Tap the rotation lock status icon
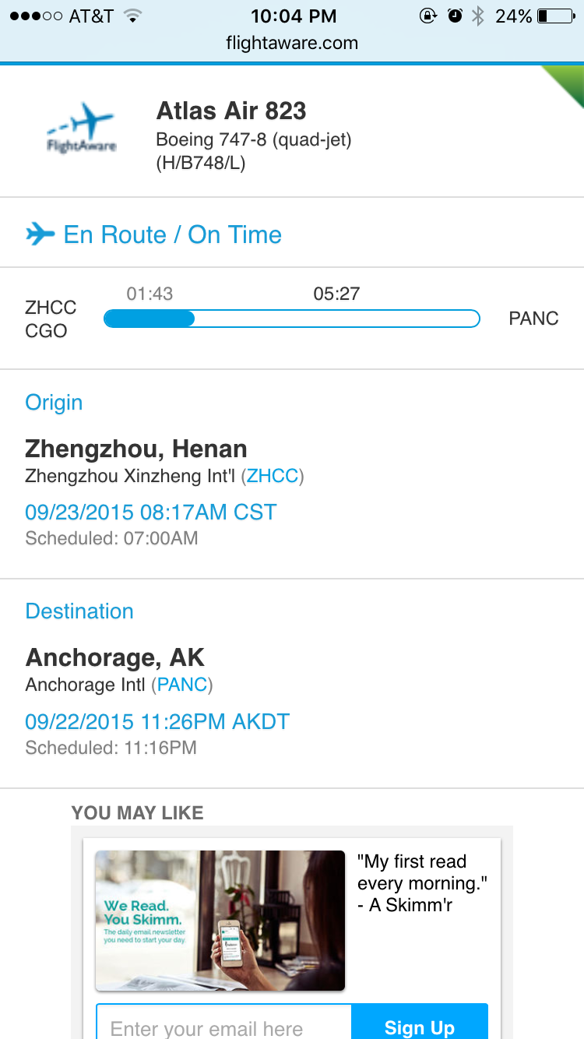This screenshot has height=1039, width=584. [x=427, y=16]
